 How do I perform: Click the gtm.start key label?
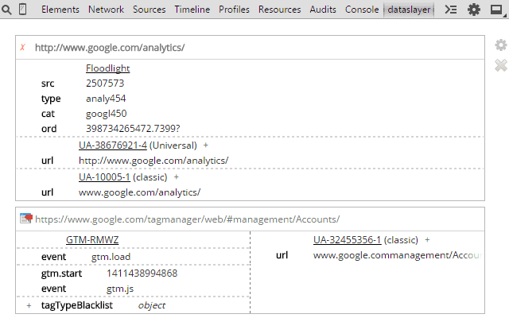tap(61, 273)
